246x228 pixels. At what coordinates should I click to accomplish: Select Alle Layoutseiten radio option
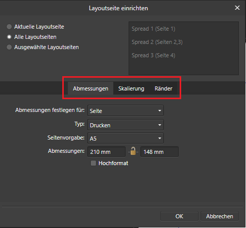(x=9, y=37)
